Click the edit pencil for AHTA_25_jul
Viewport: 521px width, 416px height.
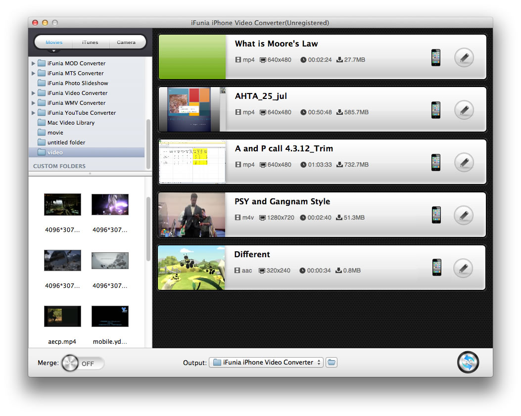click(x=464, y=110)
